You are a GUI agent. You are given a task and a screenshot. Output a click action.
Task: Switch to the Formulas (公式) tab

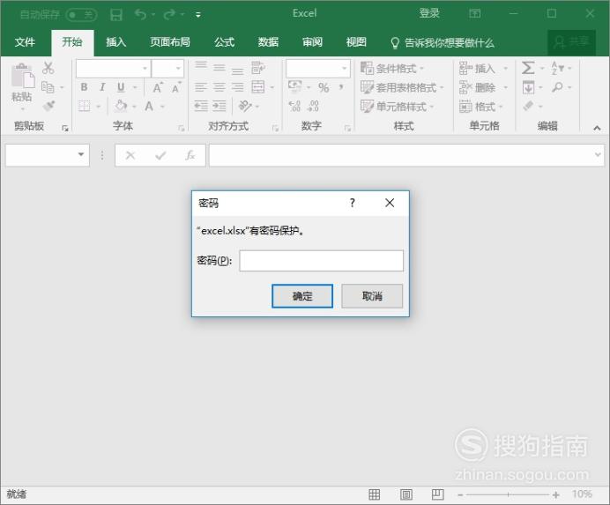coord(224,42)
